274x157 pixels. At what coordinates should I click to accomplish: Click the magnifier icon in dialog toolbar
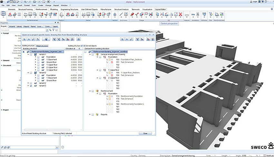[x=34, y=39]
